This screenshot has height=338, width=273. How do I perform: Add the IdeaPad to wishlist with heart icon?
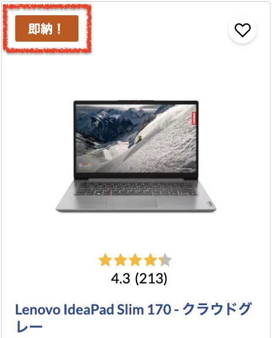[243, 29]
